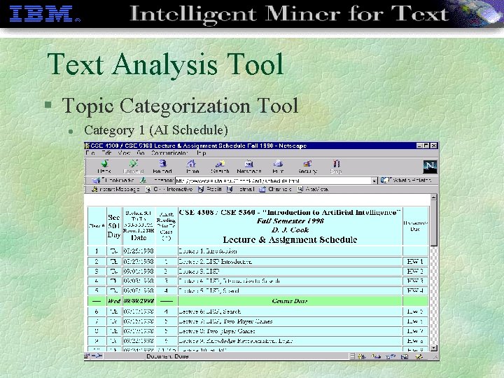
Task: Click the 'Category 1 (AI Schedule)' bullet text
Action: click(x=156, y=130)
